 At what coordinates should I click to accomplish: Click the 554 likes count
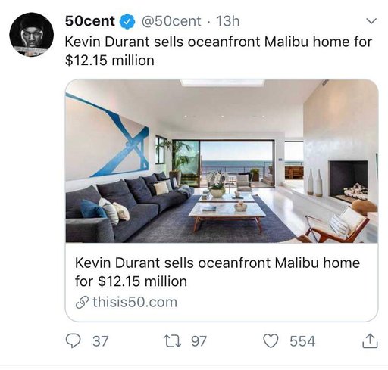(x=302, y=341)
